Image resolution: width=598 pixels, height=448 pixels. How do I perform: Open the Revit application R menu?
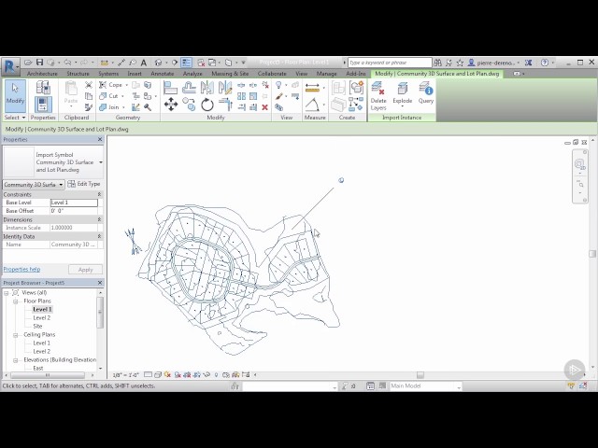(x=9, y=66)
